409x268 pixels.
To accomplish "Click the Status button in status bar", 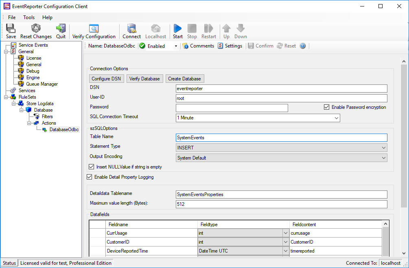I will 9,263.
